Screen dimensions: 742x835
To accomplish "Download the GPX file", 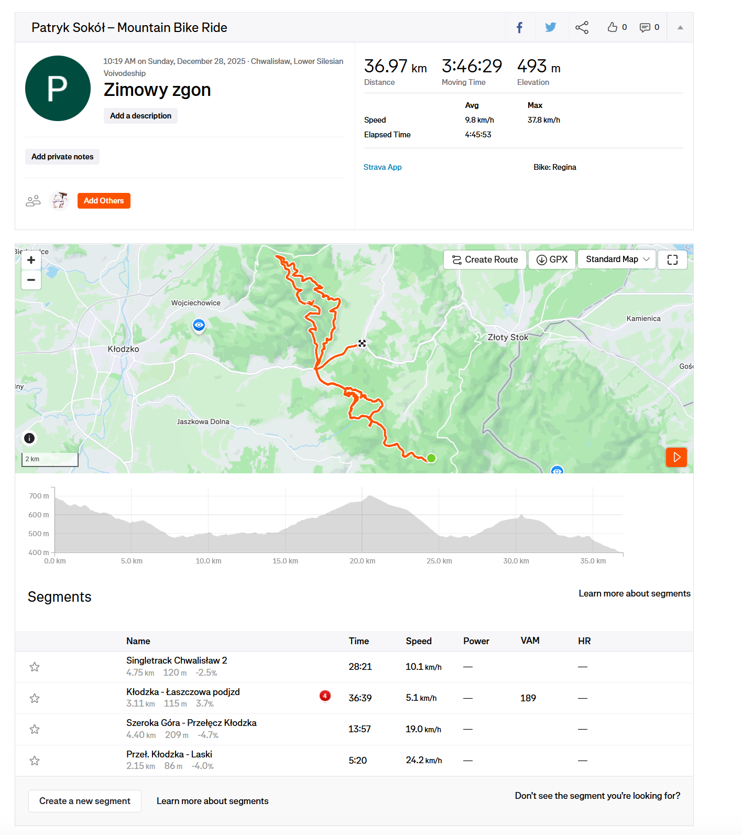I will [x=552, y=259].
